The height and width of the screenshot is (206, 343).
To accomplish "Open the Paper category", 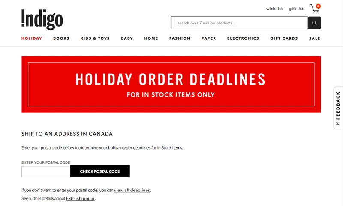I will pyautogui.click(x=209, y=38).
